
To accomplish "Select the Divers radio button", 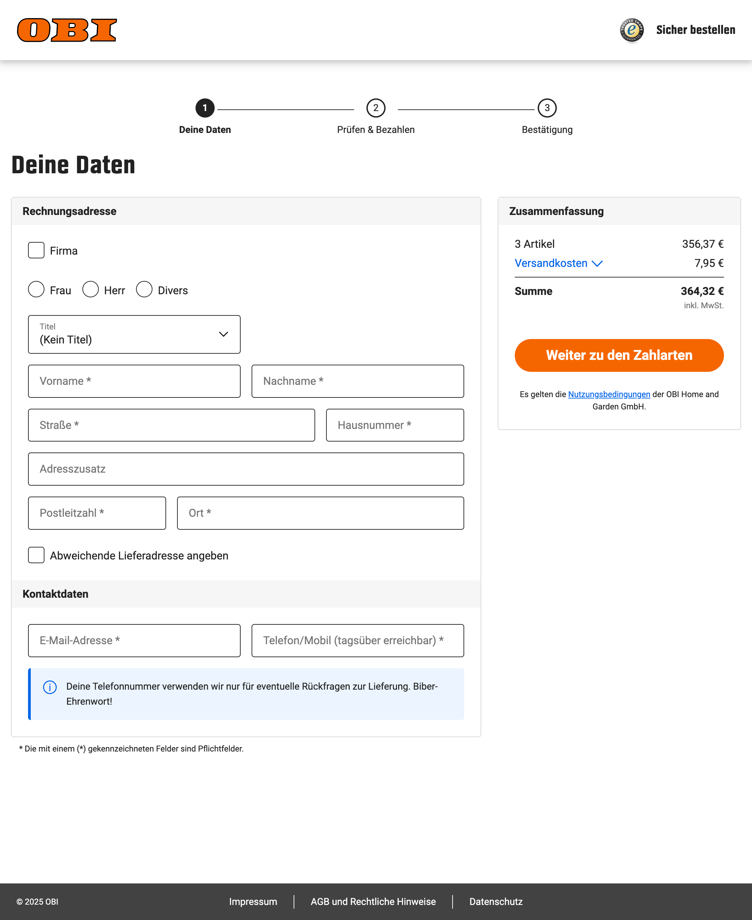I will [x=144, y=289].
